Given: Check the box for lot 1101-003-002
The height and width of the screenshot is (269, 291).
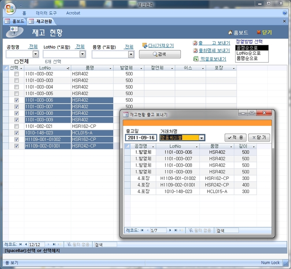Looking at the screenshot, I should coord(17,74).
